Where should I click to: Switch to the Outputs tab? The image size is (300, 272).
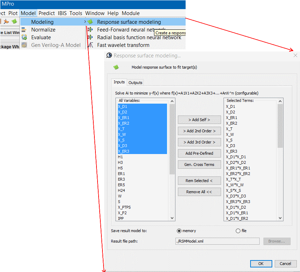pos(135,83)
